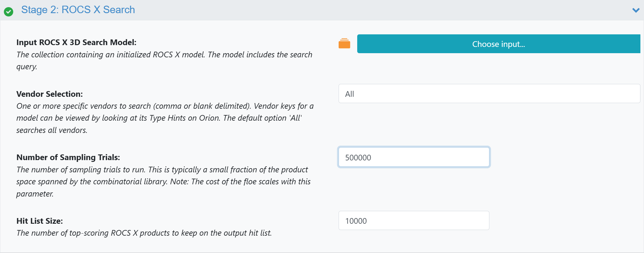The image size is (644, 253).
Task: Click the Stage 2: ROCS X Search title
Action: click(78, 10)
